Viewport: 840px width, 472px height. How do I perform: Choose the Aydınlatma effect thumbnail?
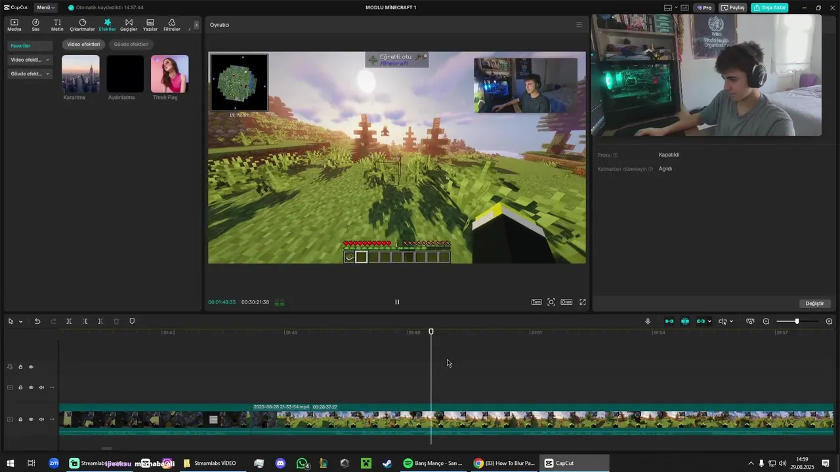125,73
